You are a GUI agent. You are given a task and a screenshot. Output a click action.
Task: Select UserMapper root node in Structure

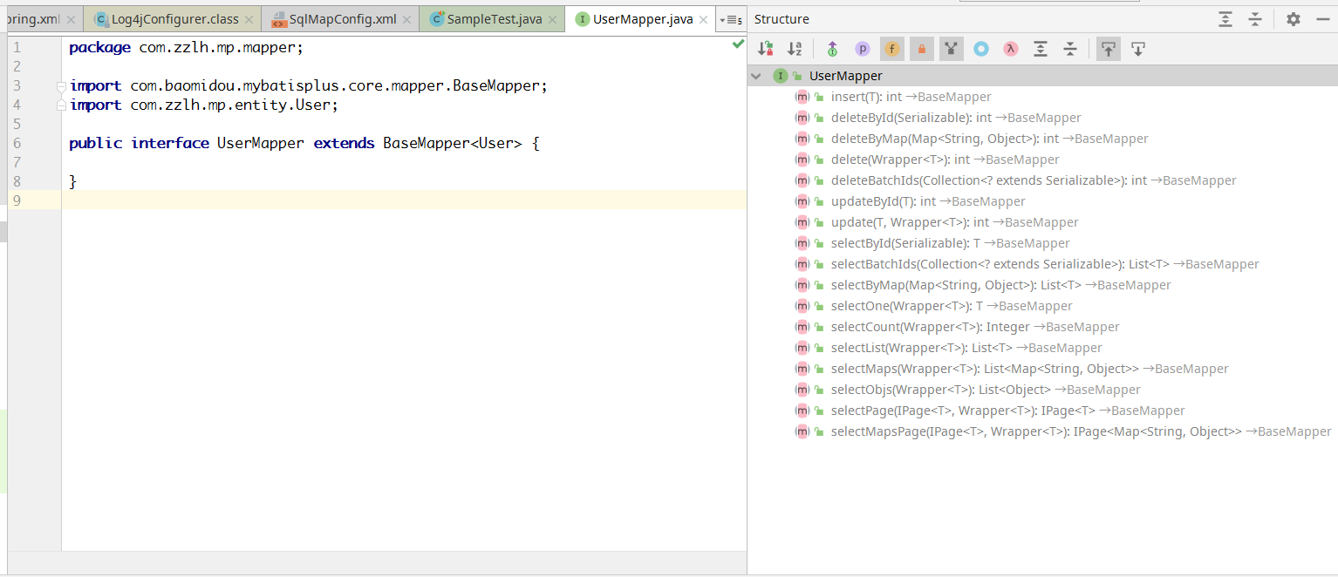pyautogui.click(x=1042, y=76)
